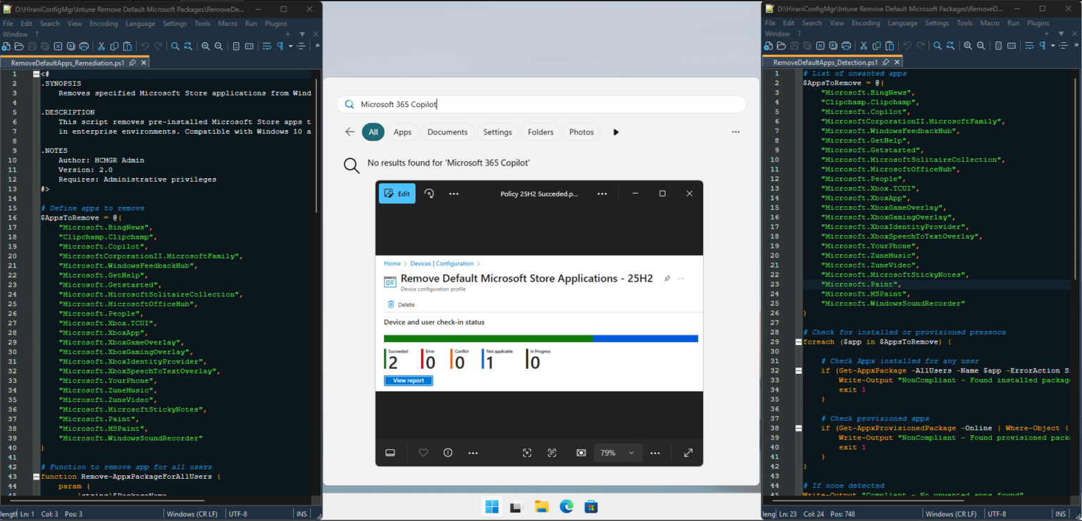
Task: Click back arrow in Windows search panel
Action: (x=349, y=132)
